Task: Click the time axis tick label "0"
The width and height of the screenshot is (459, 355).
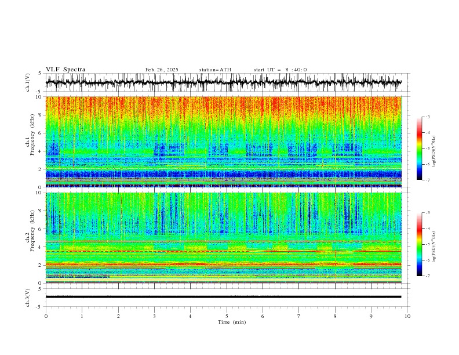Action: pos(46,316)
